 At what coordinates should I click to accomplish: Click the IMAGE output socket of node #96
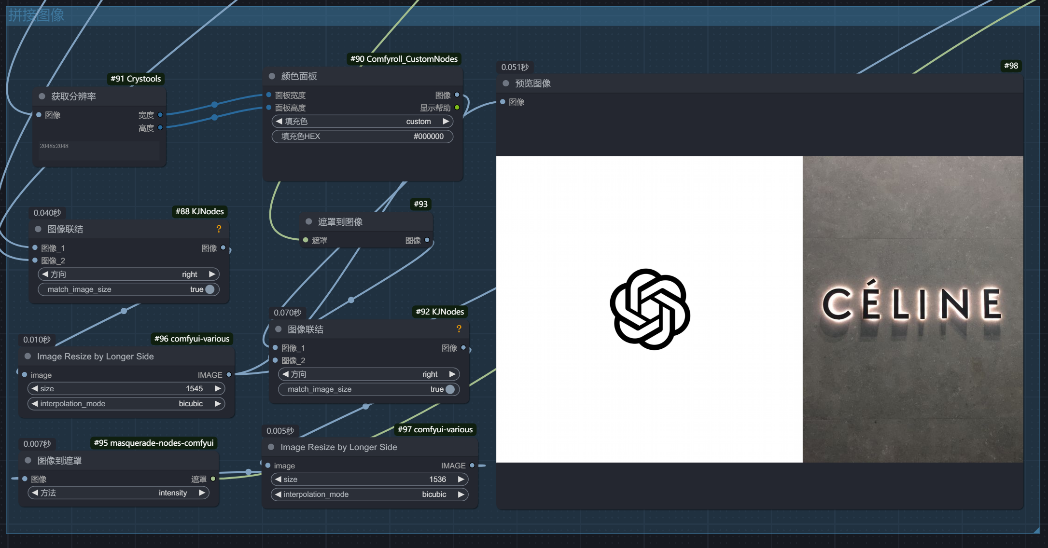coord(229,375)
